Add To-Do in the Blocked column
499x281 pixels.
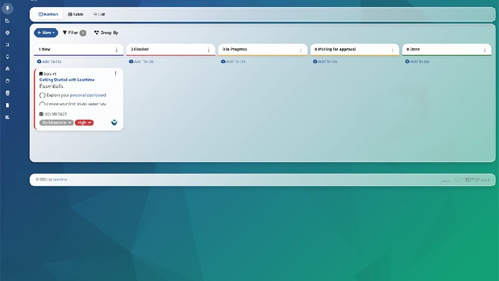point(141,61)
